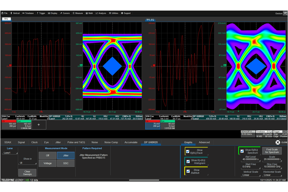
Task: Open the Utilities menu with the tools icon
Action: coord(114,13)
